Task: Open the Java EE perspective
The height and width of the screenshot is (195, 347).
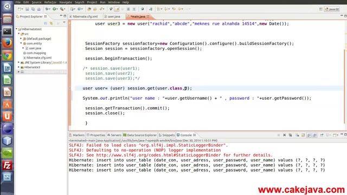Action: coord(332,9)
